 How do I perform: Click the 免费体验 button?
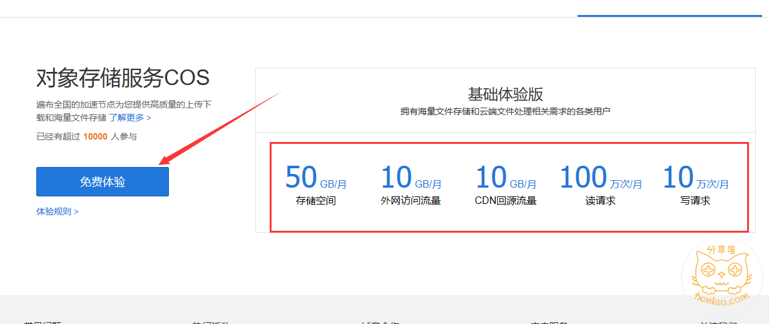point(103,181)
